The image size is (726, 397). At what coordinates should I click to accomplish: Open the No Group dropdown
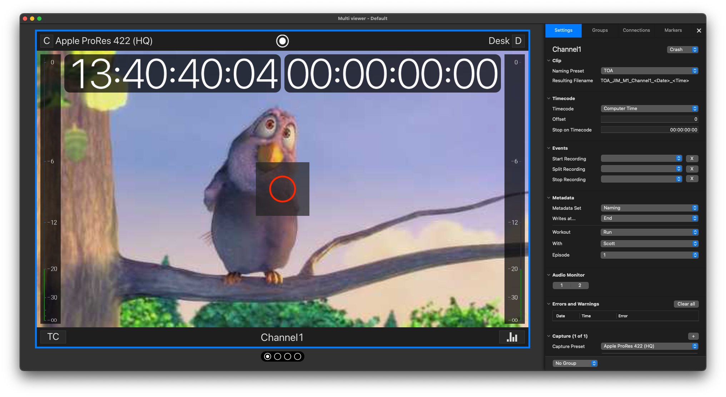click(575, 363)
